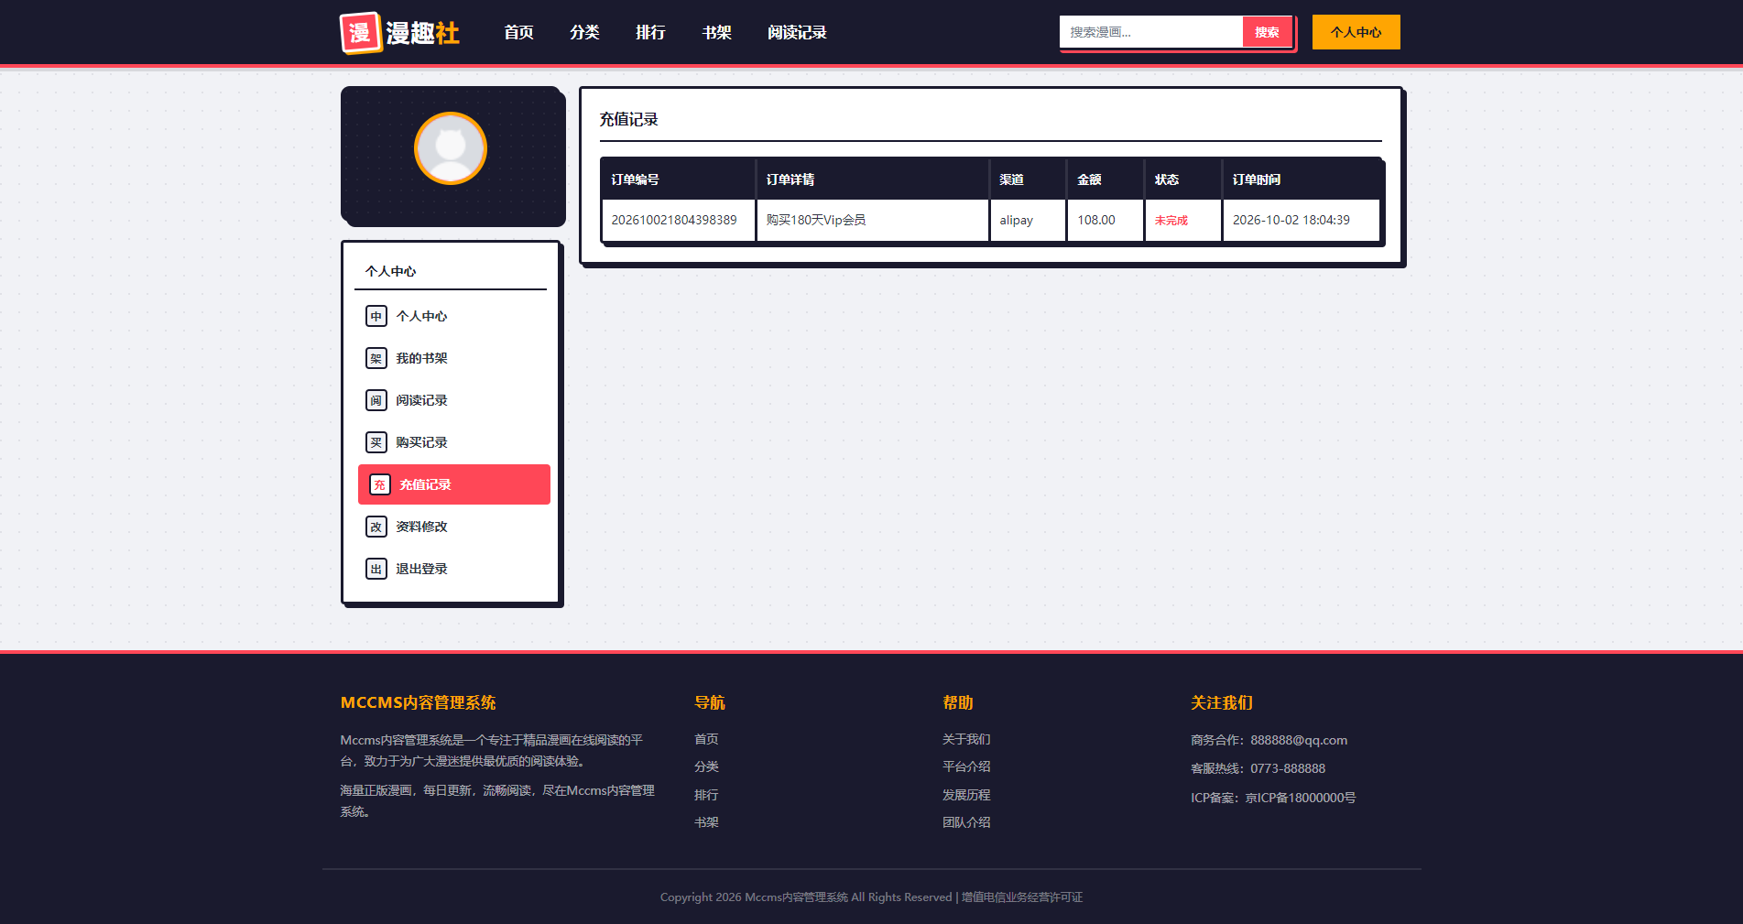Click the yellow 个人中心 button
This screenshot has width=1743, height=924.
tap(1356, 32)
